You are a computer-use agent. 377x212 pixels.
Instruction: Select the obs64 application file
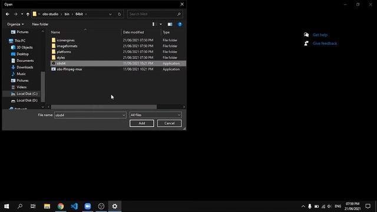coord(118,63)
